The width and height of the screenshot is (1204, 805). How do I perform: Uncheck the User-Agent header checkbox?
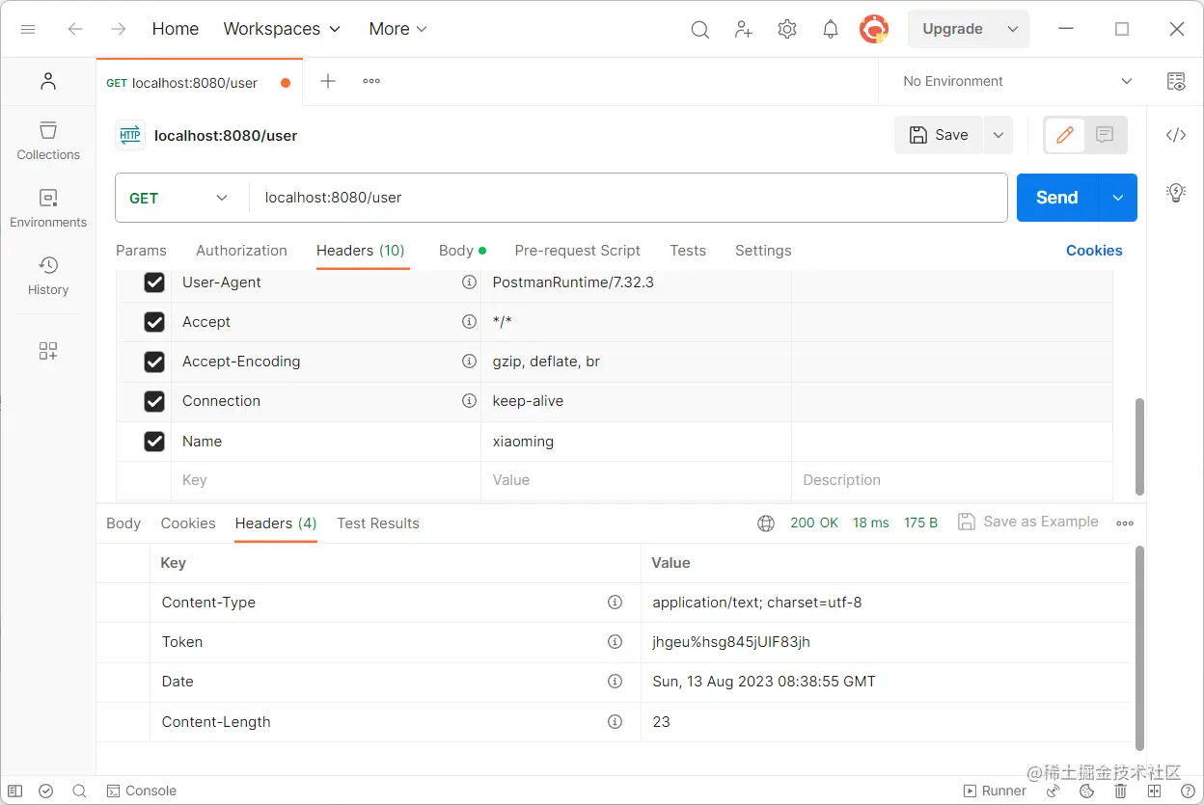(x=154, y=282)
